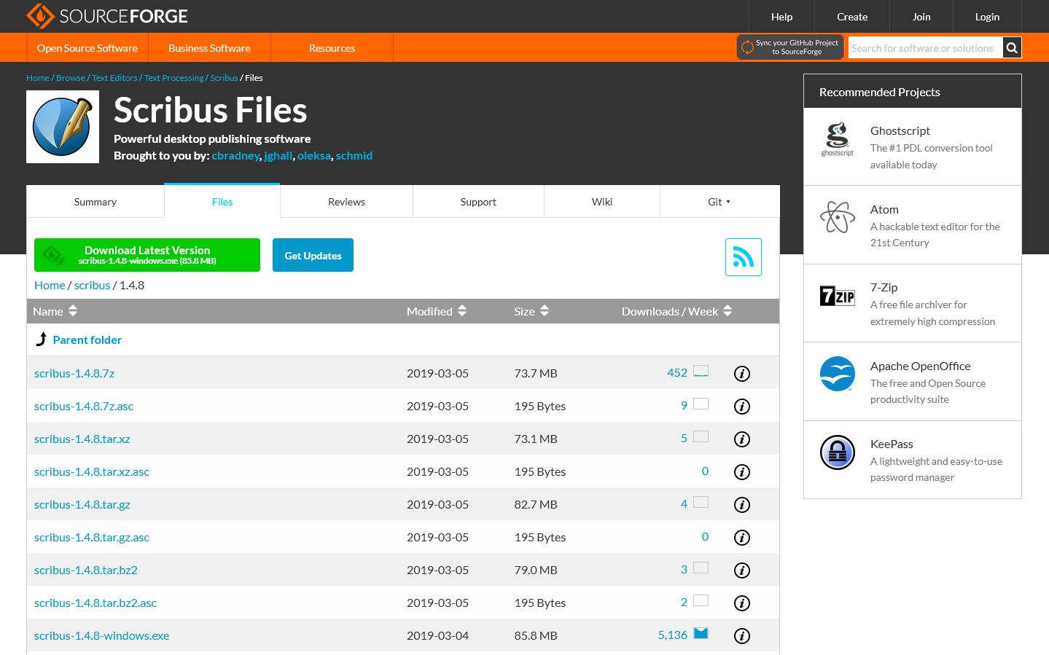Click Download Latest Version button
Viewport: 1049px width, 655px height.
coord(147,255)
